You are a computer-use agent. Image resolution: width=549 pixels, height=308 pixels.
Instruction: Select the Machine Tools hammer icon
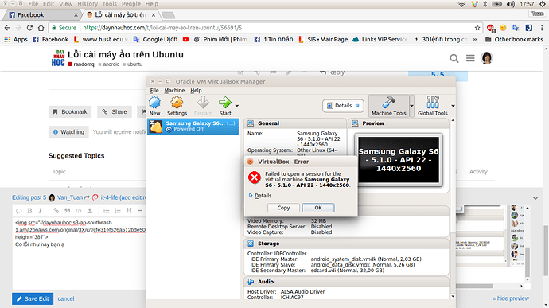point(388,103)
